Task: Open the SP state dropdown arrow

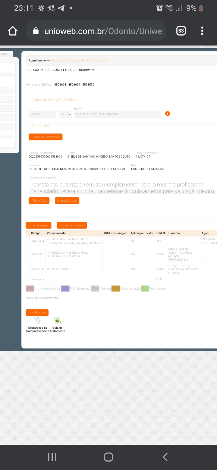Action: pos(70,114)
